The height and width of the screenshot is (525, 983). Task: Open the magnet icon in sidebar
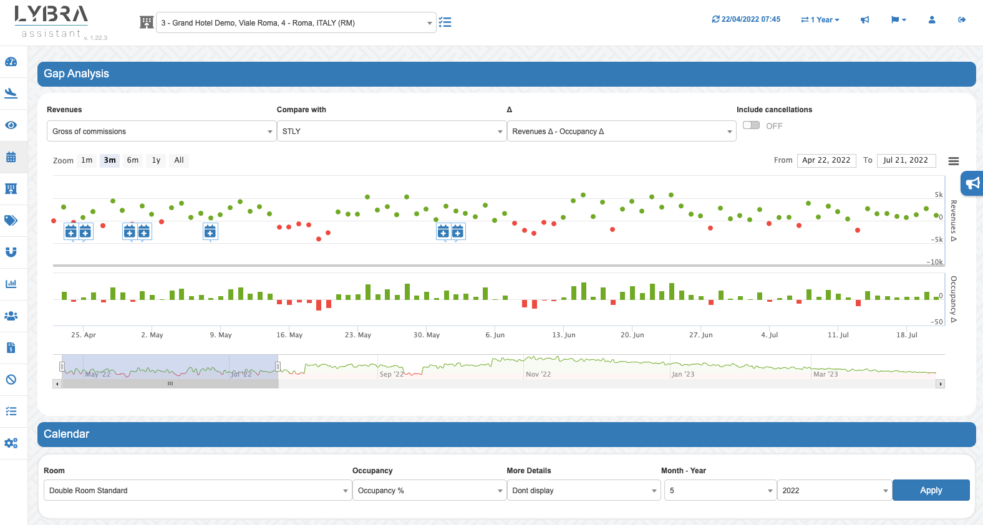[11, 252]
